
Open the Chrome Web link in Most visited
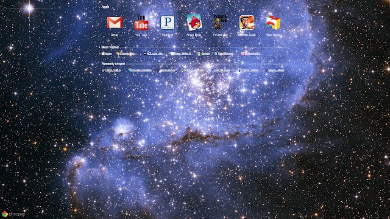tap(126, 54)
